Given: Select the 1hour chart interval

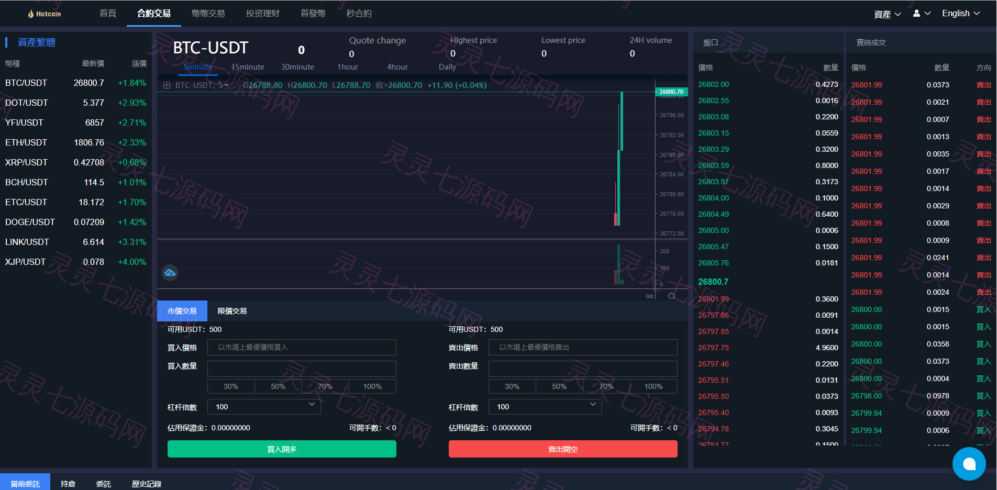Looking at the screenshot, I should [x=348, y=67].
